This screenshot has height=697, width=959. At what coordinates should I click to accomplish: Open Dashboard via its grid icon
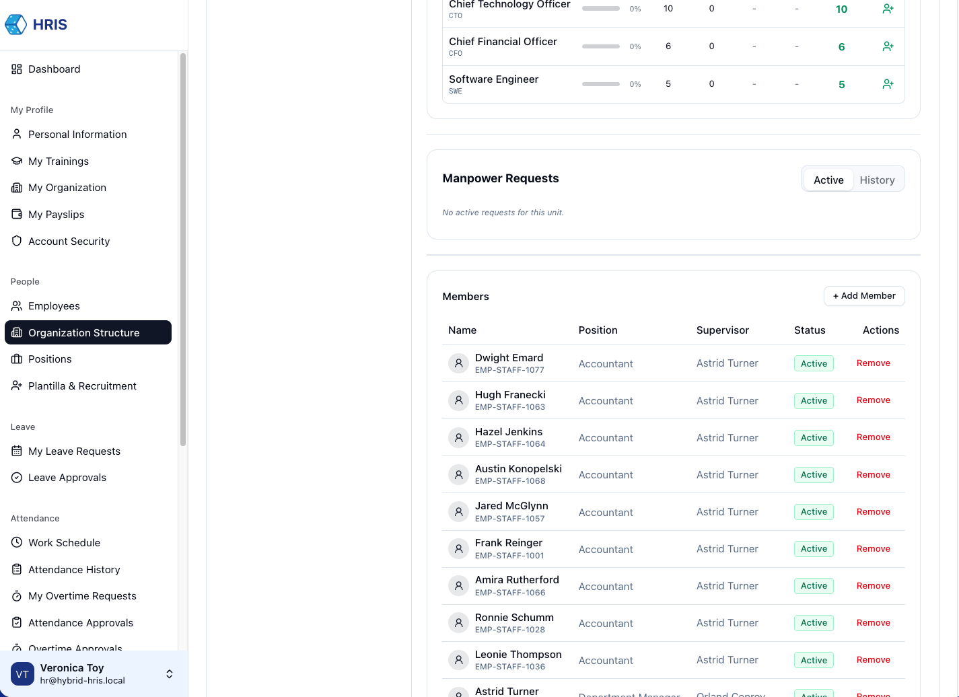click(x=17, y=69)
